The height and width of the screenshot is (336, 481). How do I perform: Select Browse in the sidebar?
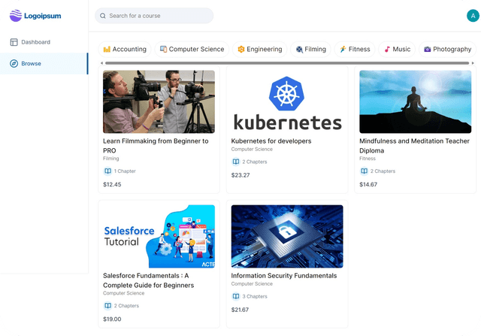(44, 64)
